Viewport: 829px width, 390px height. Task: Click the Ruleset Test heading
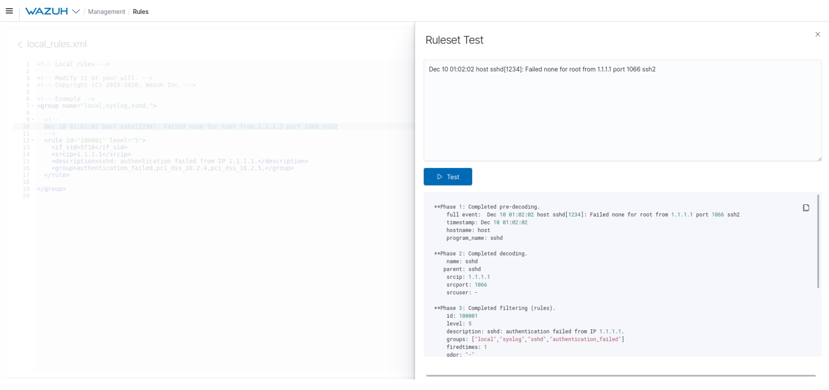pyautogui.click(x=454, y=40)
